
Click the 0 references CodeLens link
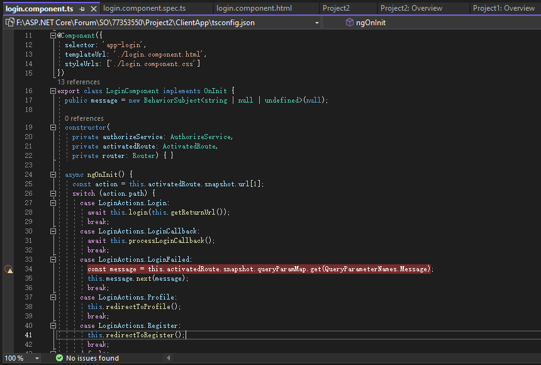pos(84,118)
